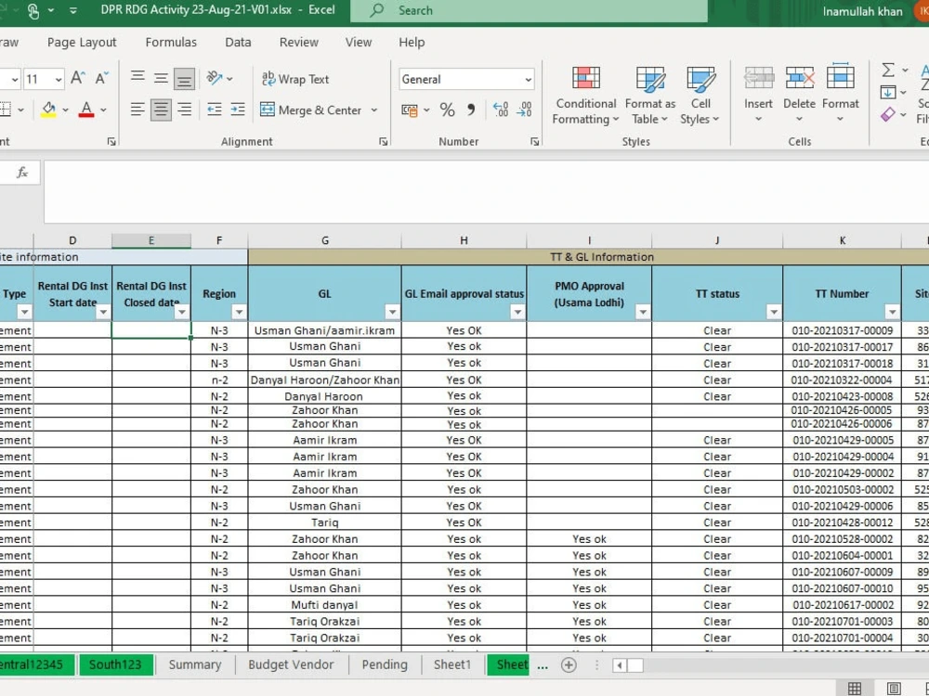
Task: Apply the Percent Style number format
Action: pos(448,110)
